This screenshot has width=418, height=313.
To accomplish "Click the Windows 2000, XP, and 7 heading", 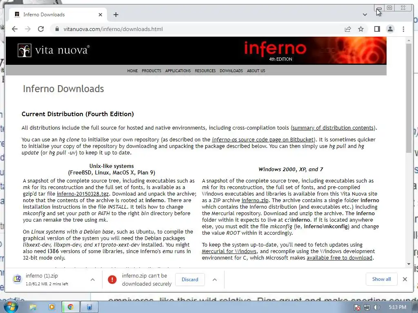I will (x=291, y=169).
